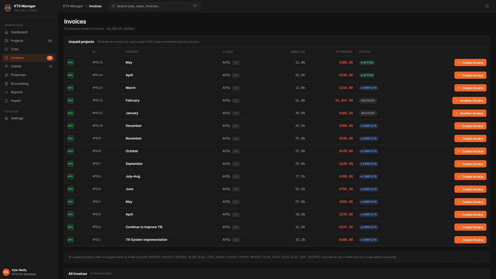Screen dimensions: 496x279
Task: Open the notifications bell icon
Action: (487, 6)
